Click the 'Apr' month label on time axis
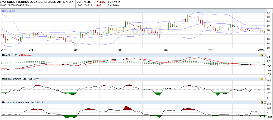This screenshot has width=273, height=120. pos(211,50)
